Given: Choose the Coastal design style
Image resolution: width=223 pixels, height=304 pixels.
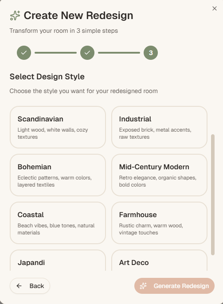Looking at the screenshot, I should tap(58, 223).
